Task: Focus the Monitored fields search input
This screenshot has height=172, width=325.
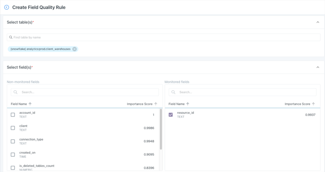Action: click(x=242, y=92)
